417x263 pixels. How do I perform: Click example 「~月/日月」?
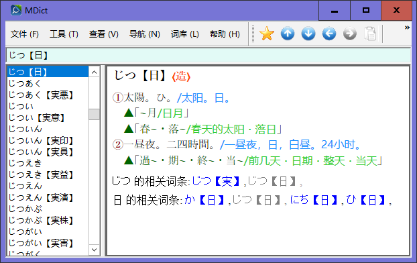162,113
